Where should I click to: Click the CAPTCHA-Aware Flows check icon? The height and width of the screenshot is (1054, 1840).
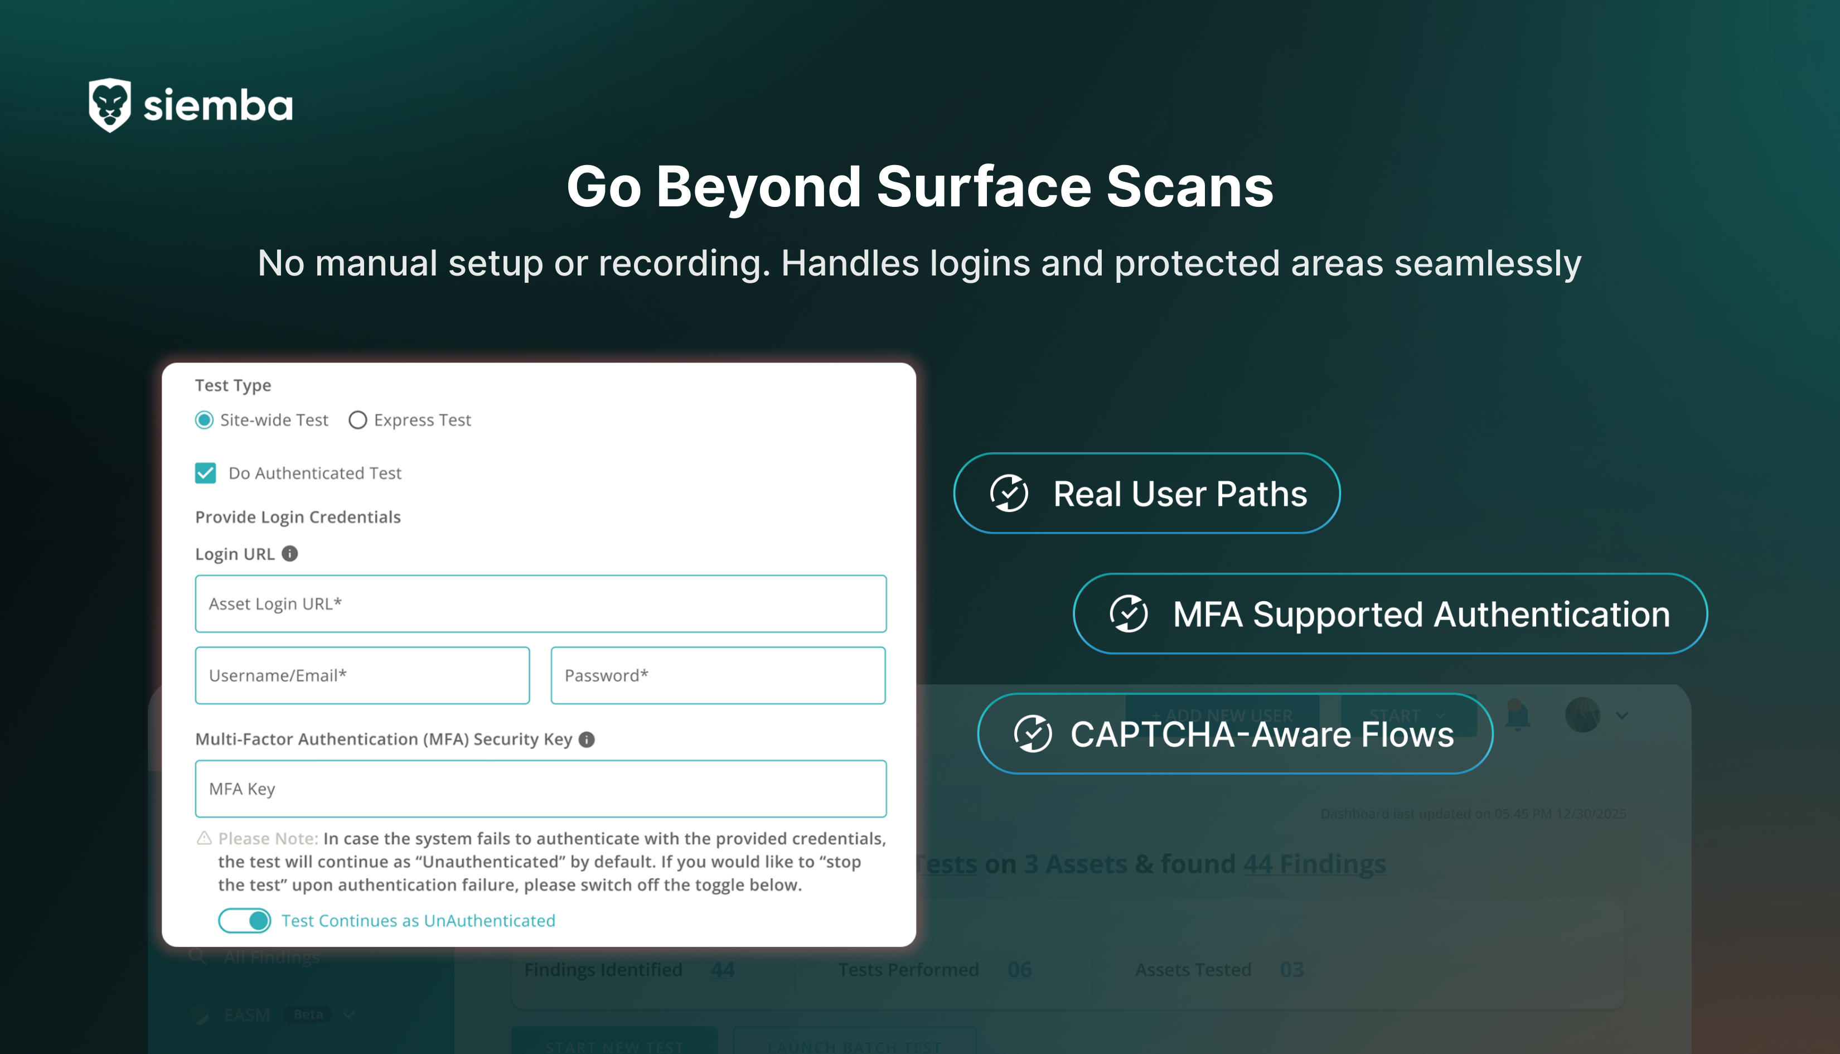pos(1033,734)
